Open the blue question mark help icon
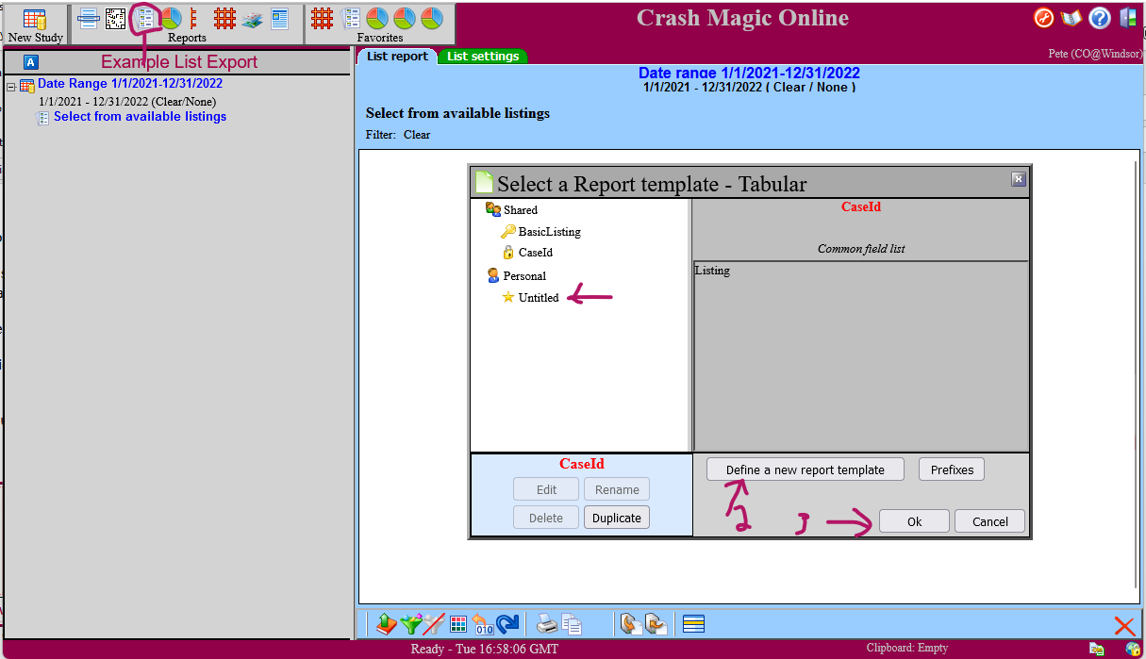Image resolution: width=1146 pixels, height=659 pixels. [x=1100, y=18]
